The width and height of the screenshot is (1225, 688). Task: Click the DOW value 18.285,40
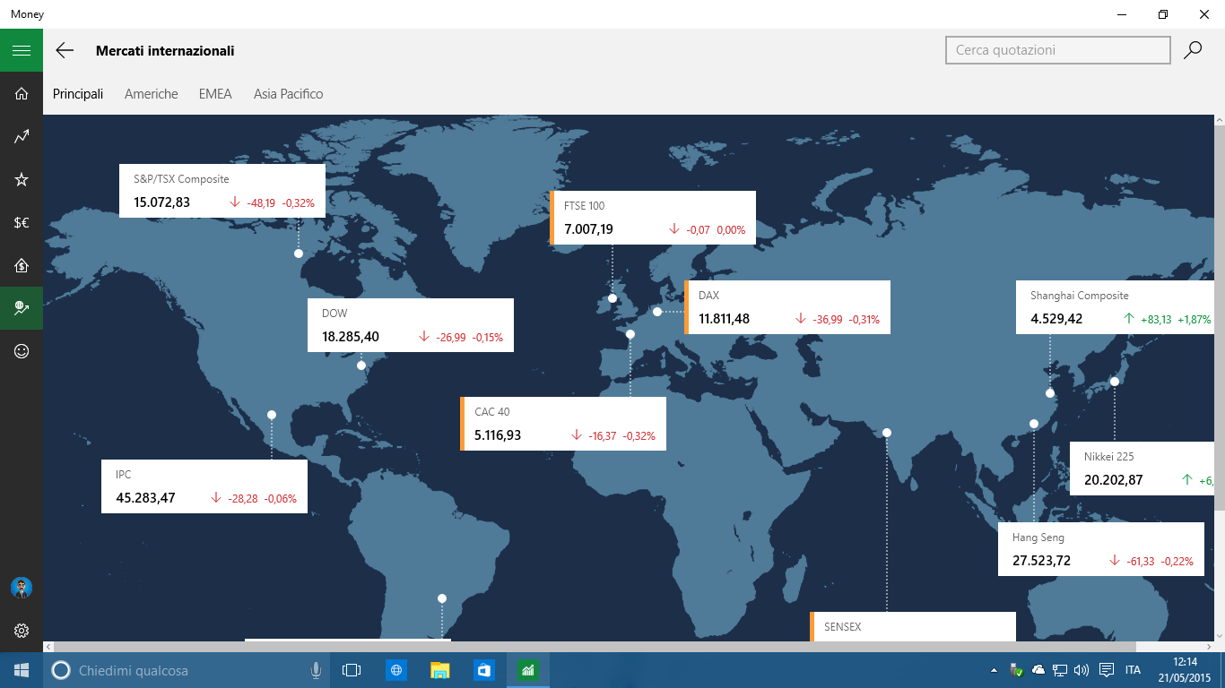(x=351, y=338)
